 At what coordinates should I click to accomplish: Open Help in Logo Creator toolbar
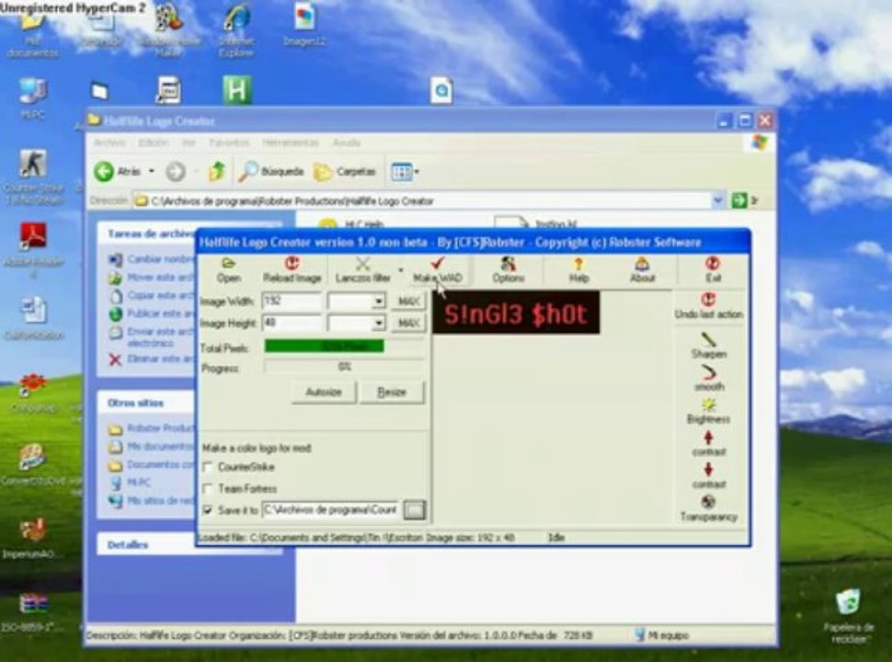(x=578, y=270)
